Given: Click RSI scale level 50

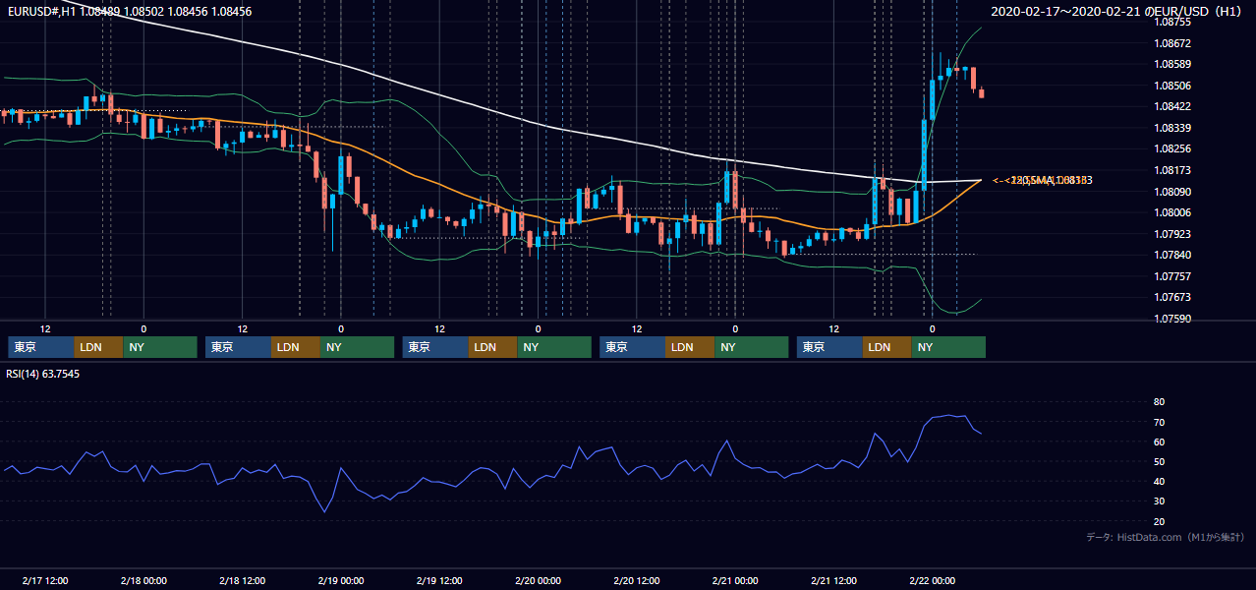Looking at the screenshot, I should tap(1159, 461).
